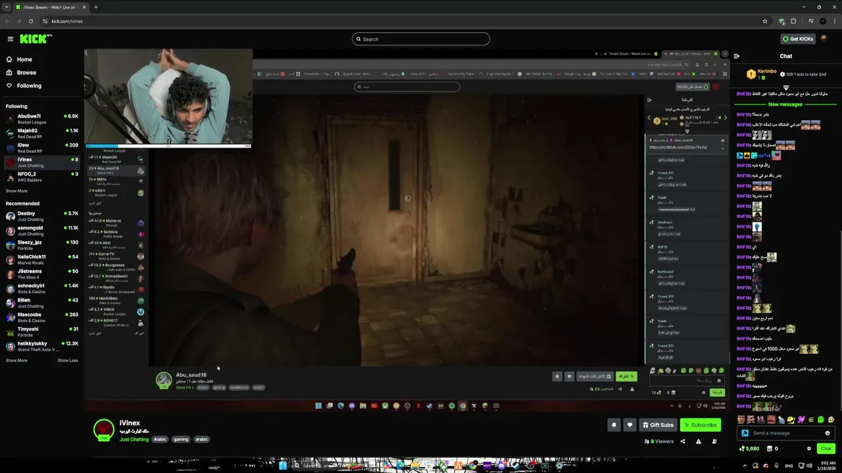Jump to New messages in chat
Viewport: 842px width, 473px height.
785,104
